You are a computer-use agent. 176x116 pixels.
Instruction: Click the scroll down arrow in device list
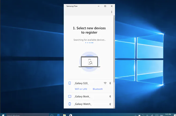(114, 107)
